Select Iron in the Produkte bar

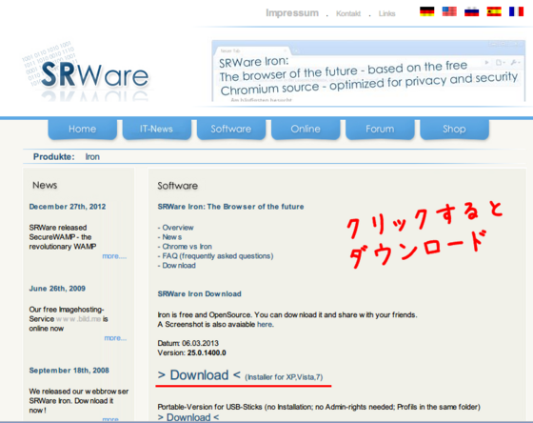click(92, 157)
